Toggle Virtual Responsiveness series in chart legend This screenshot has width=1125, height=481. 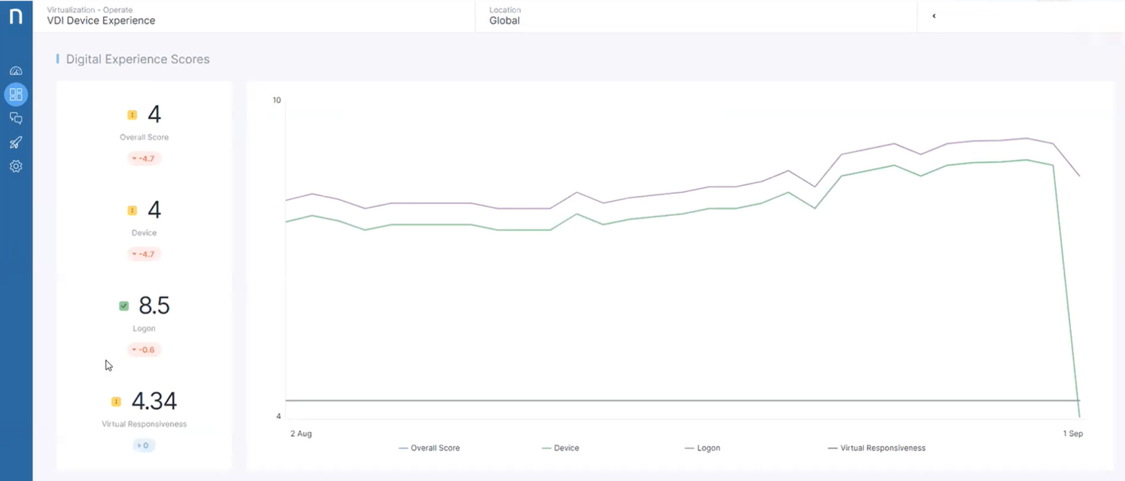tap(877, 448)
